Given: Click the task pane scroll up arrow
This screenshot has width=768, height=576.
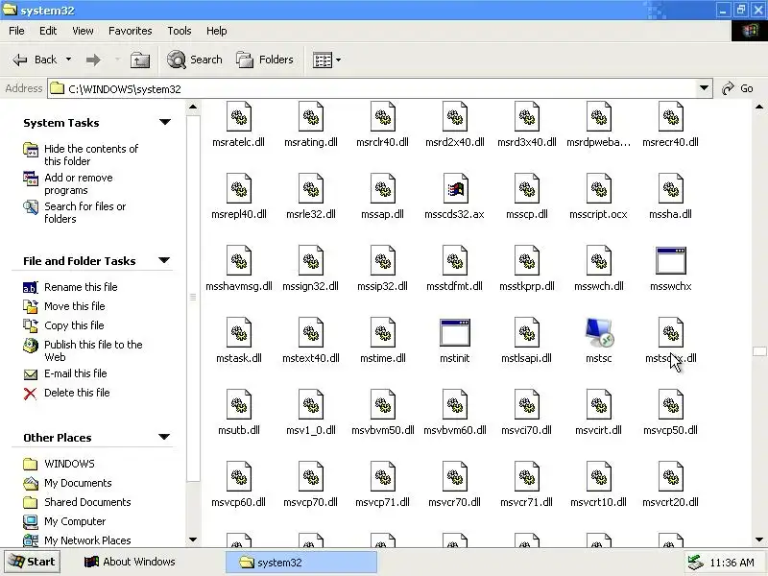Looking at the screenshot, I should pyautogui.click(x=193, y=107).
